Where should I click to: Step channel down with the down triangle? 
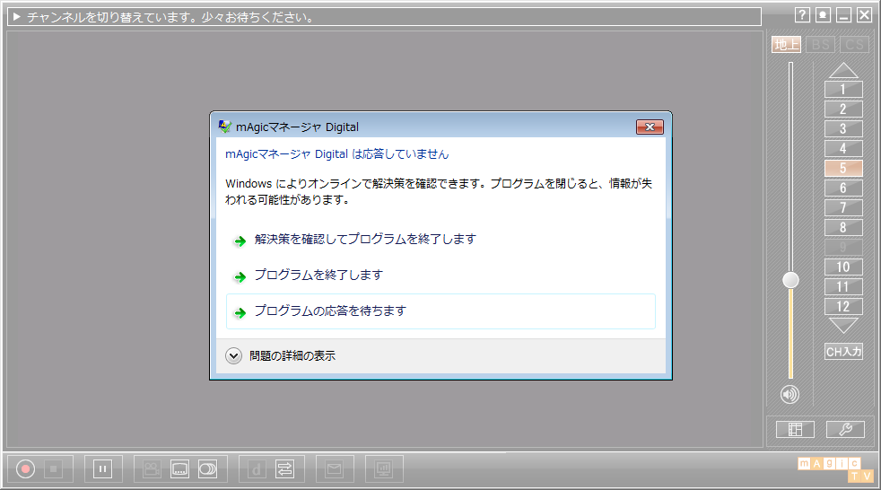point(843,326)
